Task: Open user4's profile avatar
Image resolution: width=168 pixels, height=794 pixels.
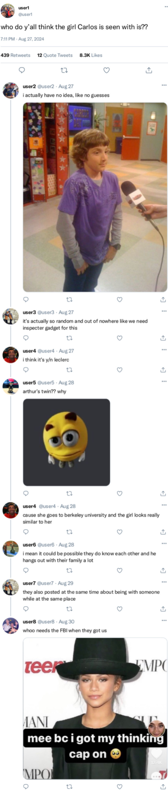Action: tap(11, 355)
